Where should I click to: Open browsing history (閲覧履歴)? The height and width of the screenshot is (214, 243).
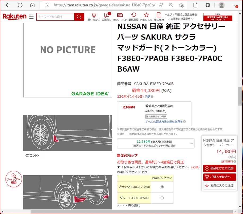point(133,17)
